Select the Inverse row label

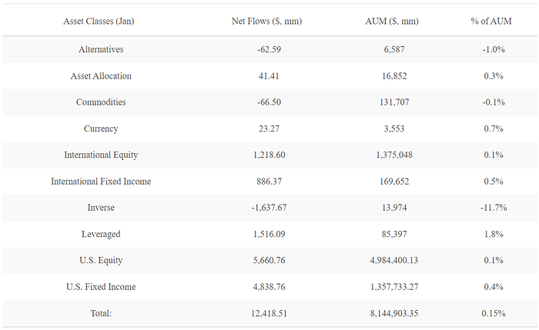click(x=101, y=208)
